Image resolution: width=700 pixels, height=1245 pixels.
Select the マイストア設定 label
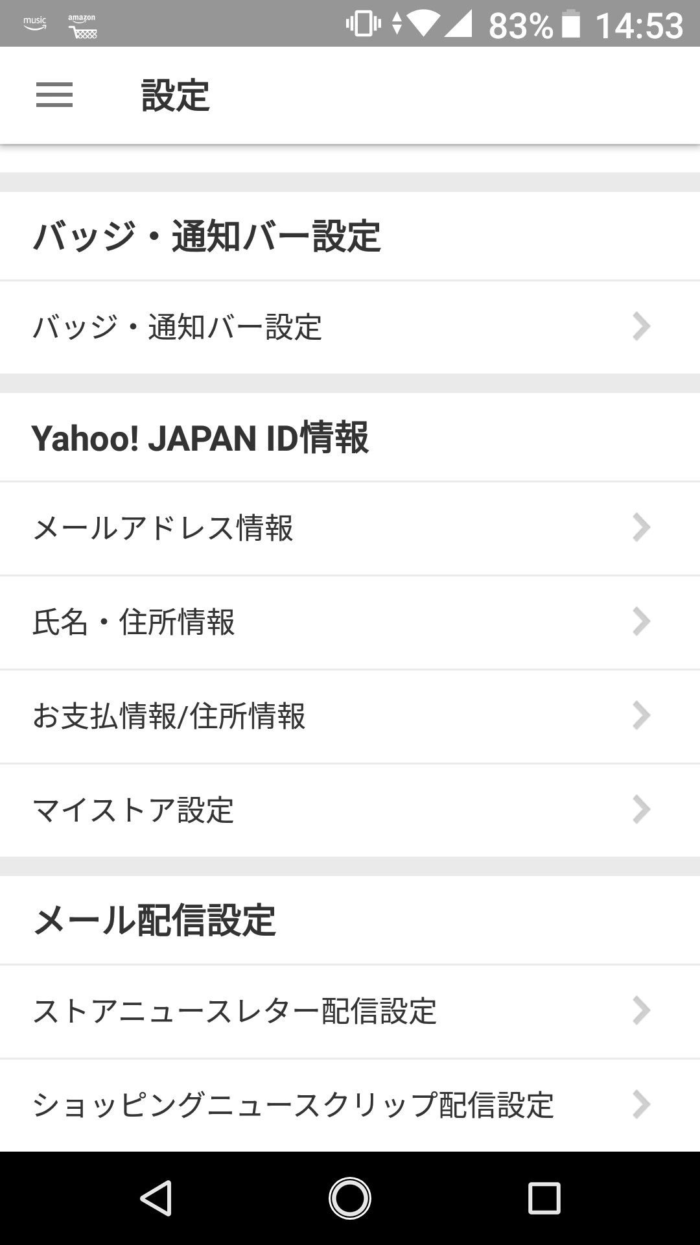[134, 810]
